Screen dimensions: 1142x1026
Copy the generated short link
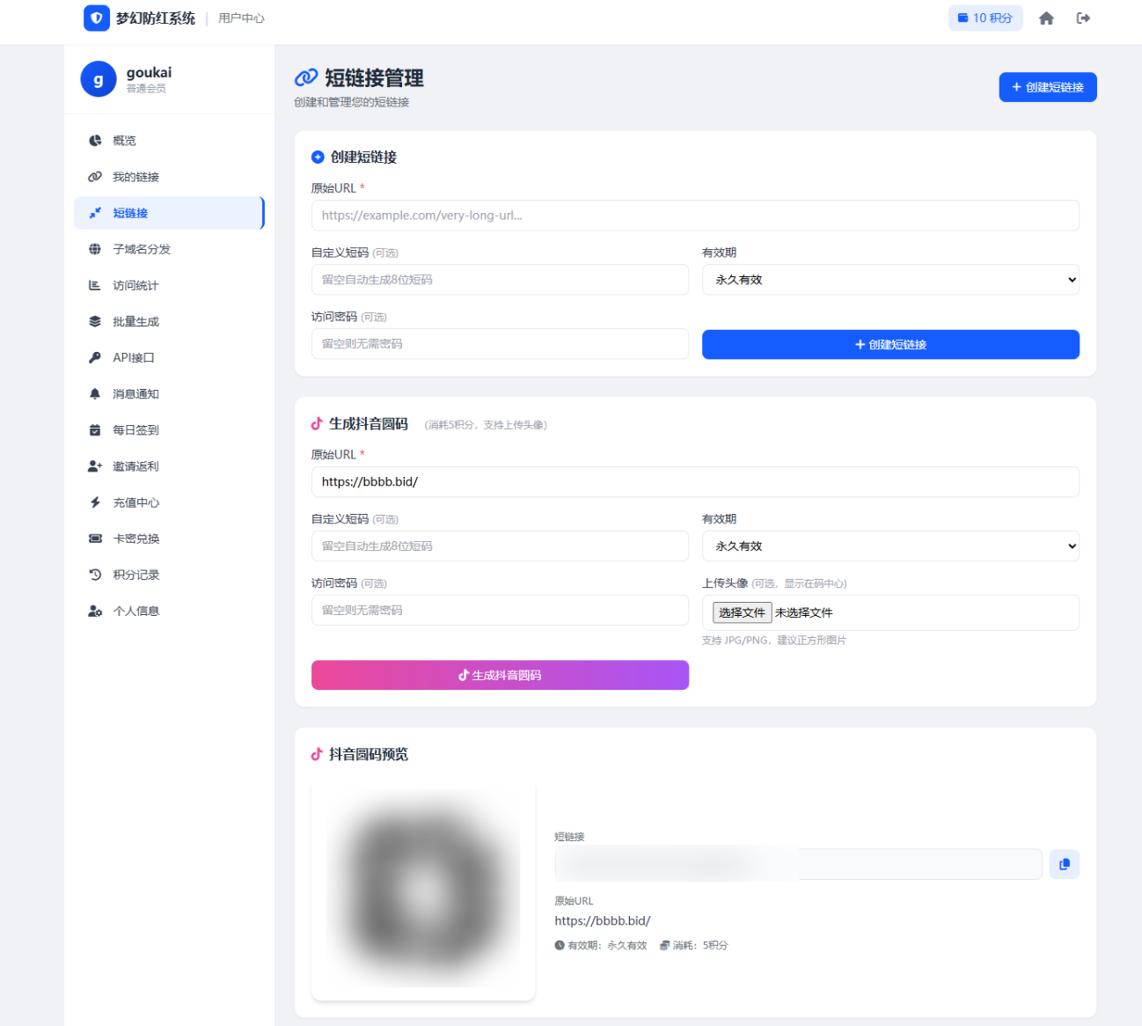[1065, 864]
